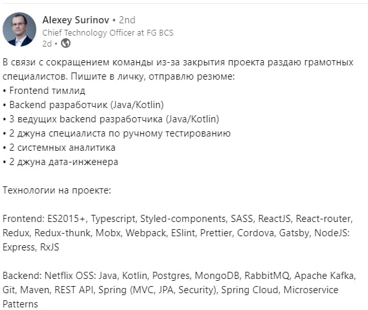The image size is (368, 310).
Task: Click the post's opening line about сокращением команды
Action: [x=178, y=62]
